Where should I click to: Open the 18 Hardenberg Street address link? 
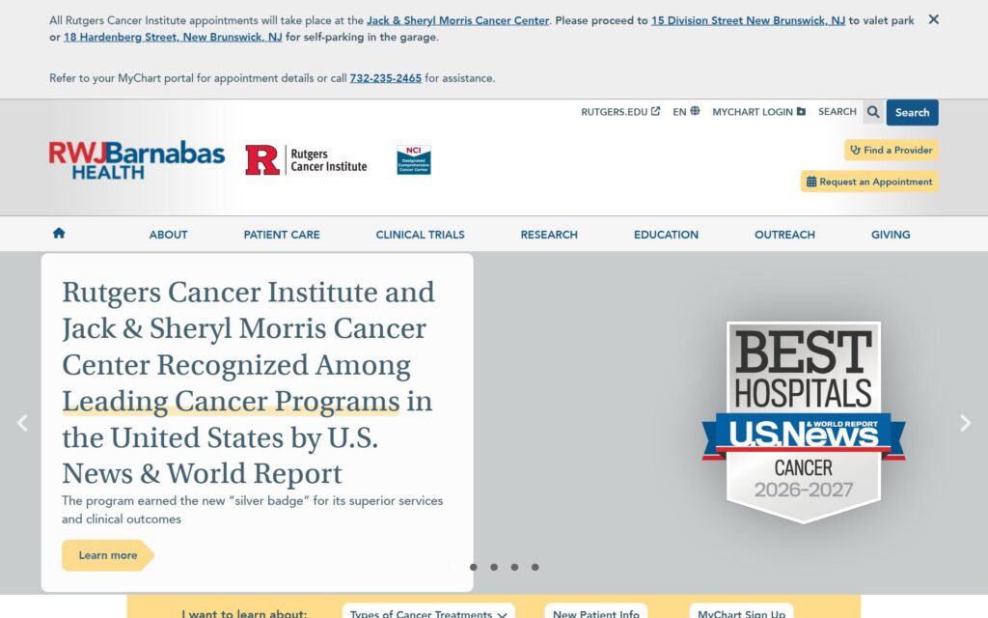[173, 37]
